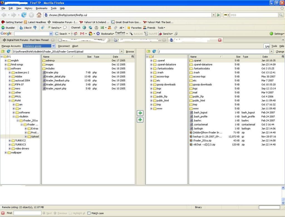Click in the Find text field
Image resolution: width=285 pixels, height=217 pixels.
[27, 213]
